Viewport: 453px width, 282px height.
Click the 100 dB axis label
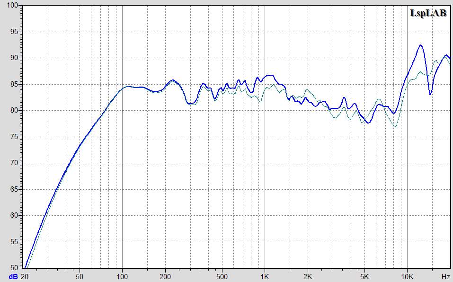(x=13, y=6)
